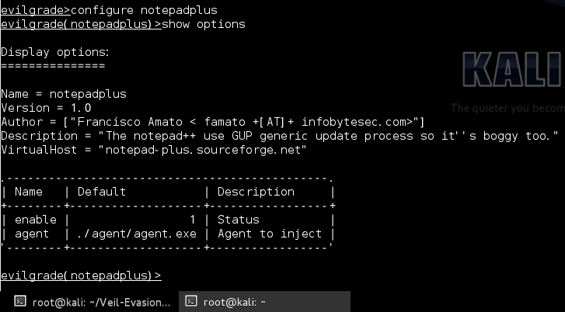The image size is (565, 312).
Task: Switch to the root@kali: ~/Veil-Evasion window label
Action: point(100,301)
